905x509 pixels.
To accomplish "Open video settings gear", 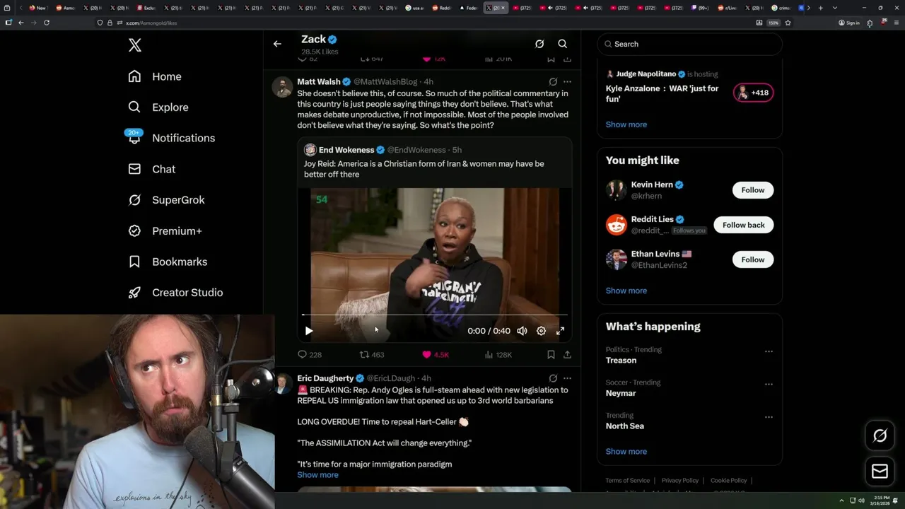I will pos(541,331).
